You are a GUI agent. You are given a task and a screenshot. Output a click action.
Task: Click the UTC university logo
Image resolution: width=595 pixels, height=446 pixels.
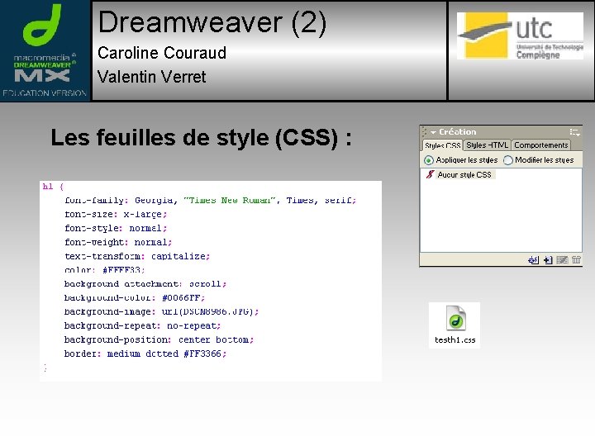click(x=520, y=36)
